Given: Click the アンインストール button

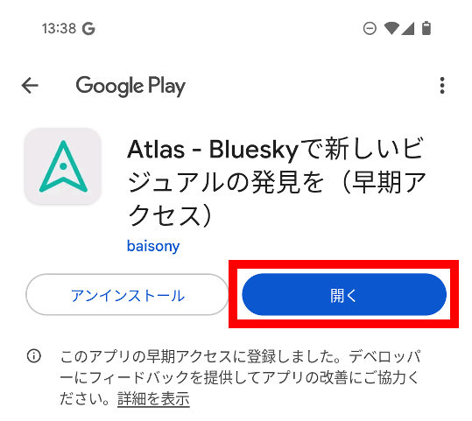Looking at the screenshot, I should [127, 294].
